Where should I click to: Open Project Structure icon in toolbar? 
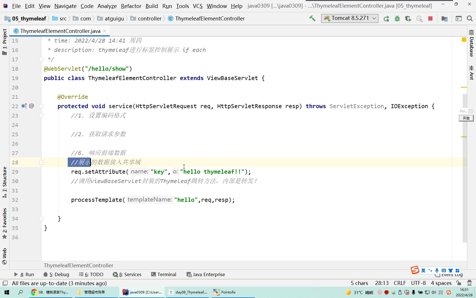[445, 19]
